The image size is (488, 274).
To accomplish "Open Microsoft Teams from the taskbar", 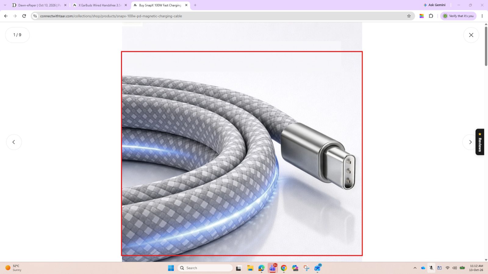I will tap(272, 268).
